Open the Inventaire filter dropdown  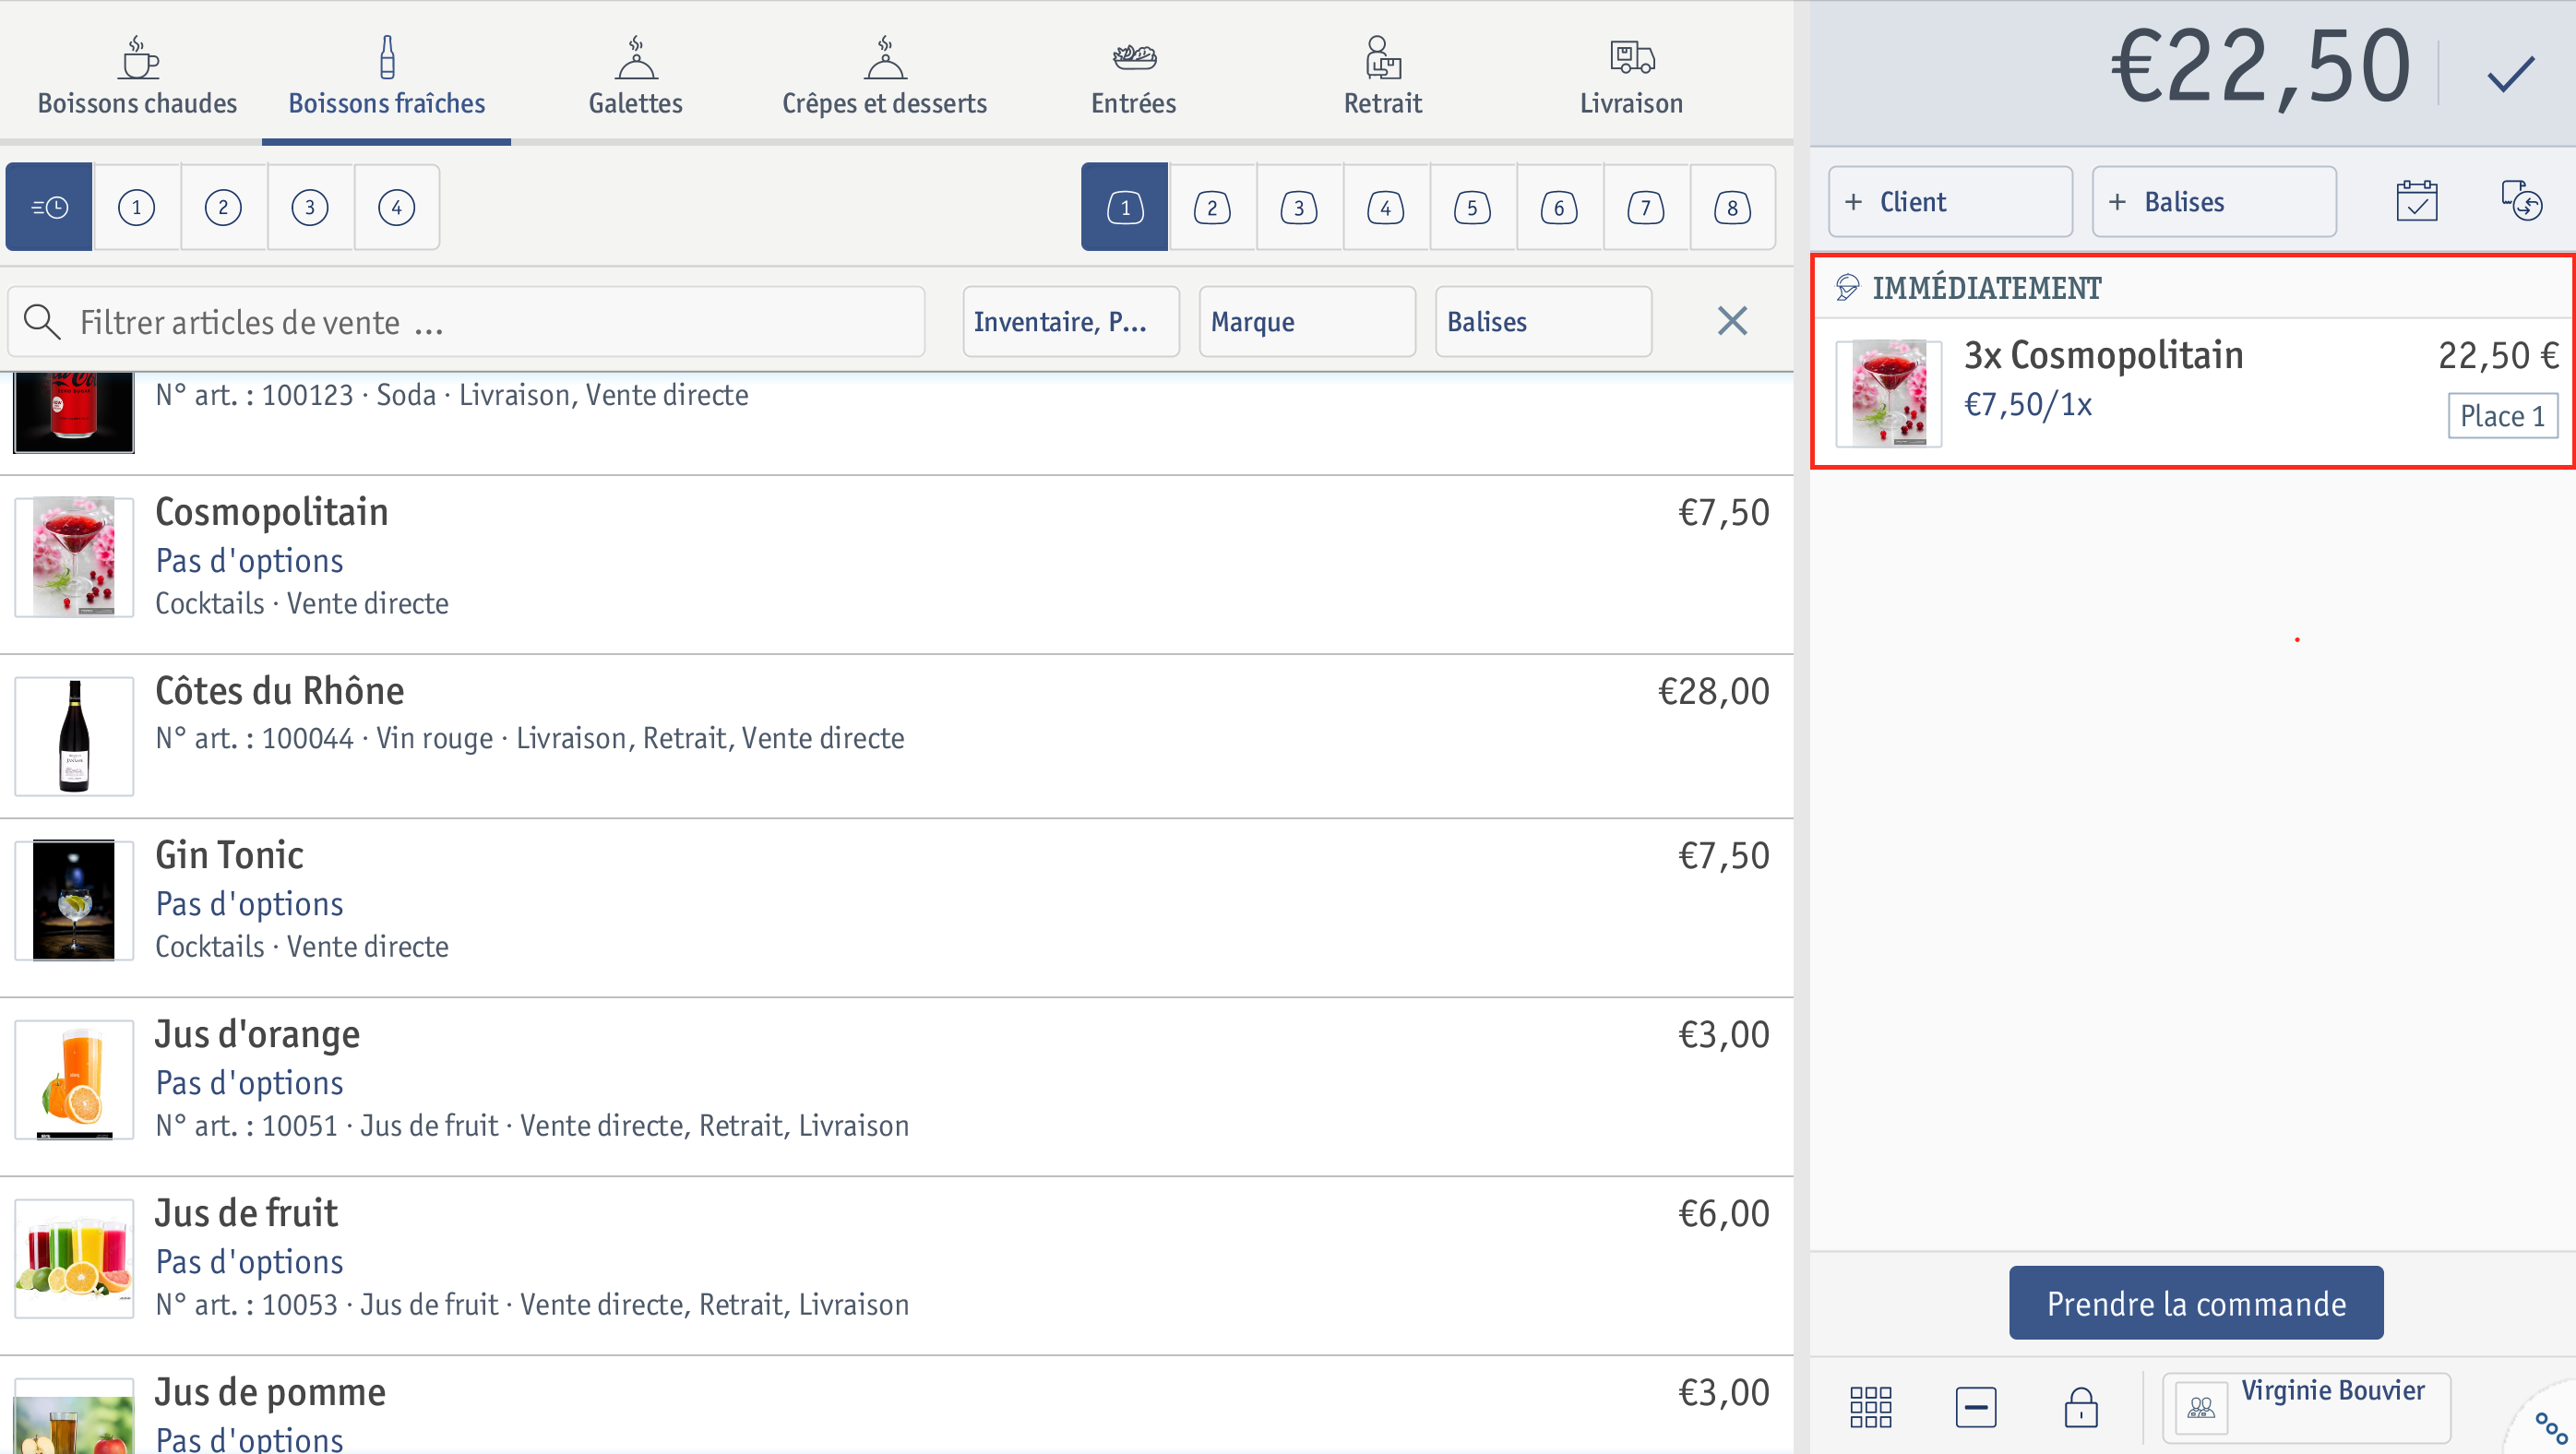click(1071, 322)
